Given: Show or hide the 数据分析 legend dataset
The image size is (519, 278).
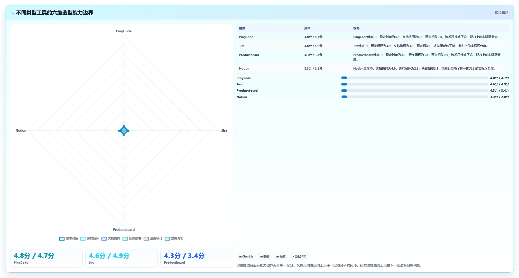Looking at the screenshot, I should pyautogui.click(x=174, y=238).
